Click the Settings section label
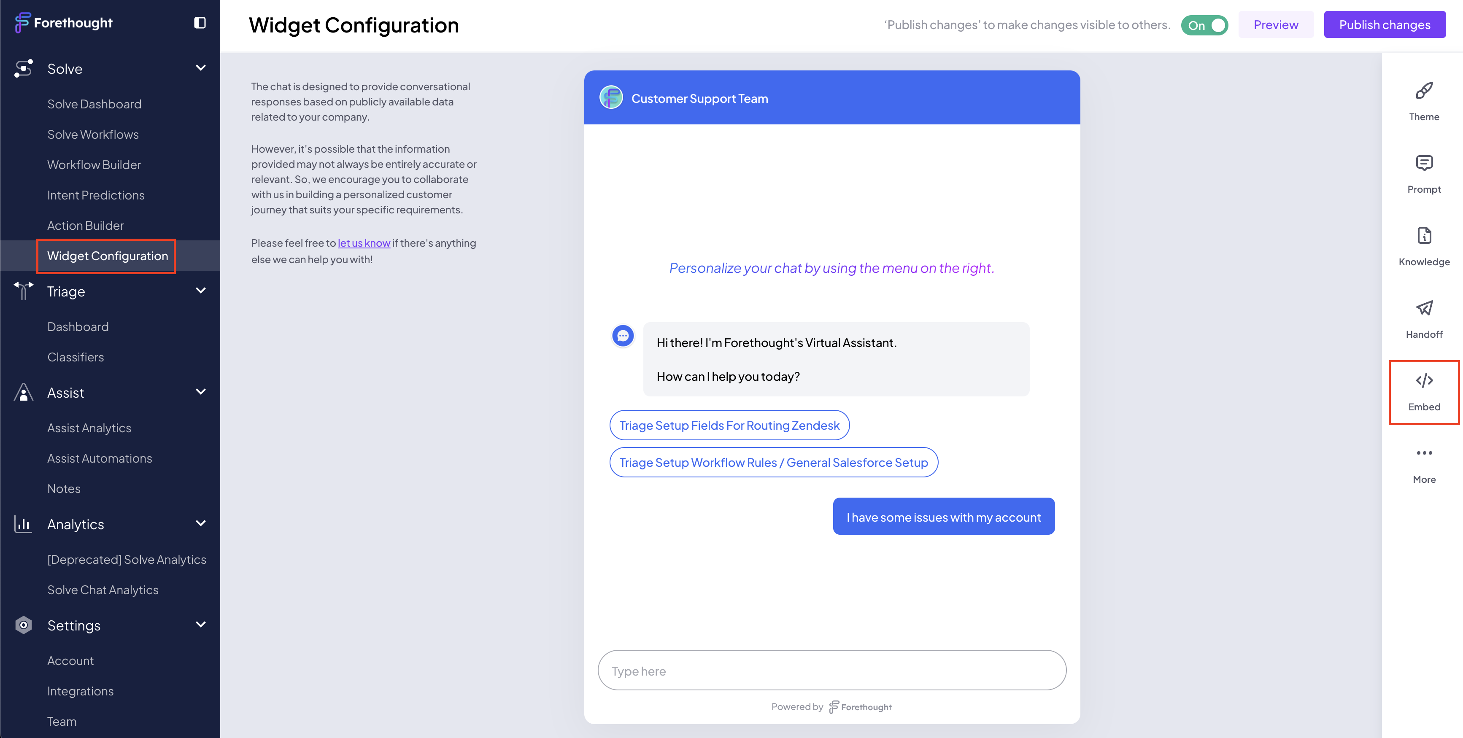1463x738 pixels. click(74, 625)
